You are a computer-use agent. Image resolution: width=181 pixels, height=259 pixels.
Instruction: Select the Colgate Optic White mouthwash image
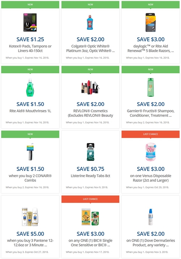coord(90,22)
